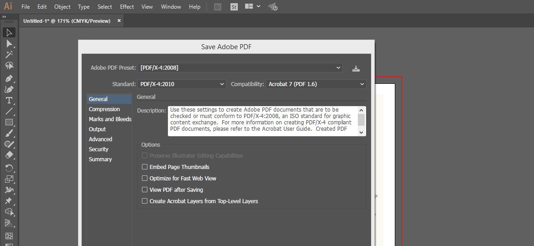Click the Save Preset download icon
Viewport: 534px width, 246px height.
pyautogui.click(x=356, y=68)
